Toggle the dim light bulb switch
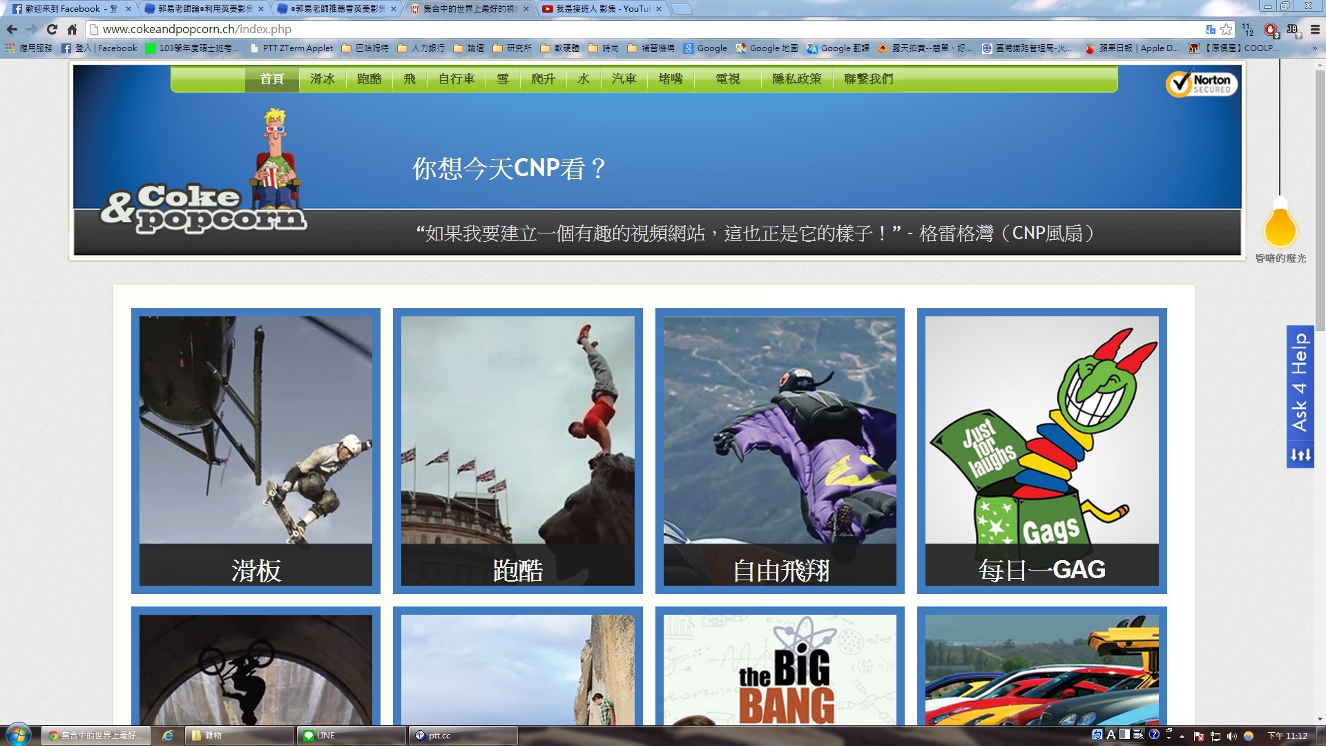Screen dimensions: 1326x746 point(1280,227)
